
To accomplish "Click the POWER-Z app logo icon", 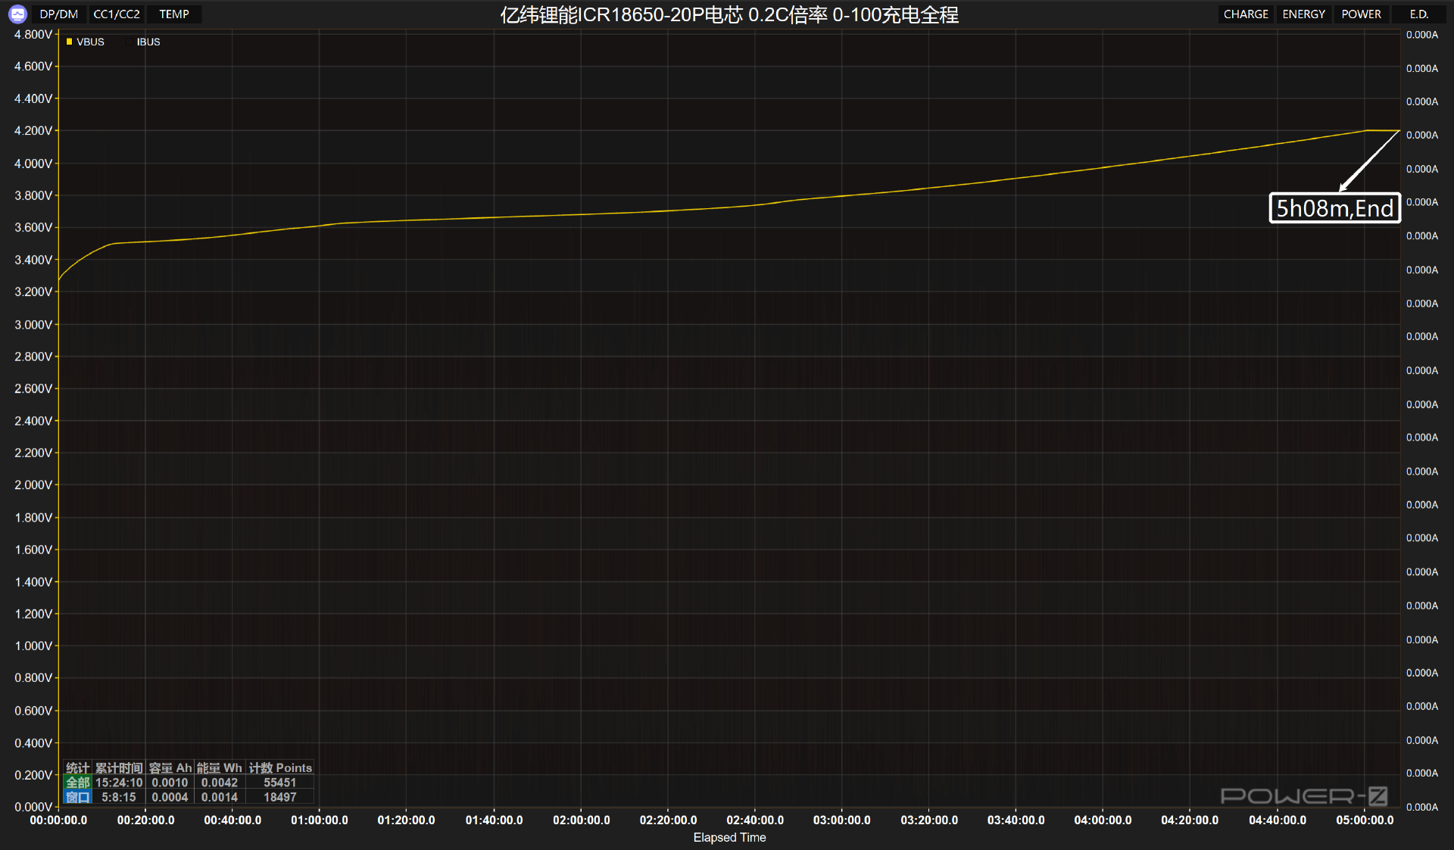I will (17, 14).
